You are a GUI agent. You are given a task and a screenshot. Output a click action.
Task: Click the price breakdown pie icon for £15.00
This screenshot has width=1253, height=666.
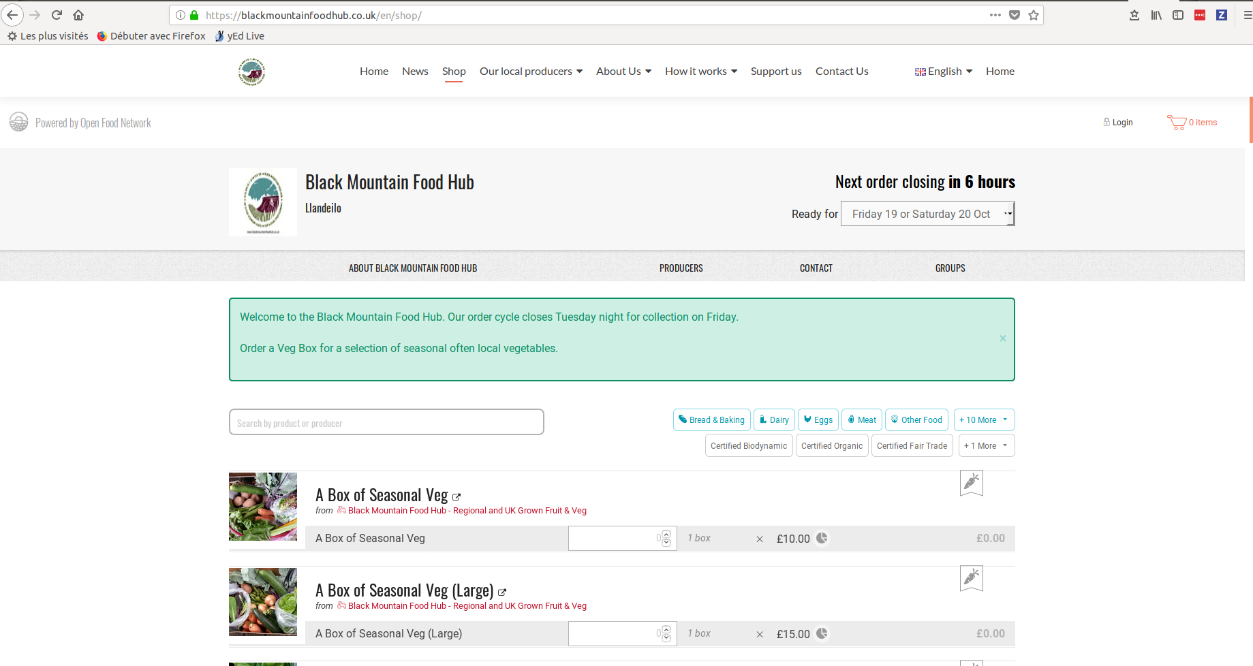coord(822,633)
